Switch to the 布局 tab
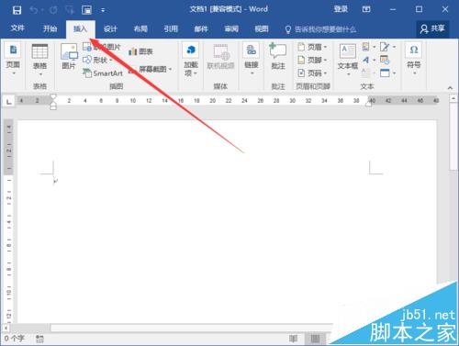The image size is (459, 346). (140, 29)
